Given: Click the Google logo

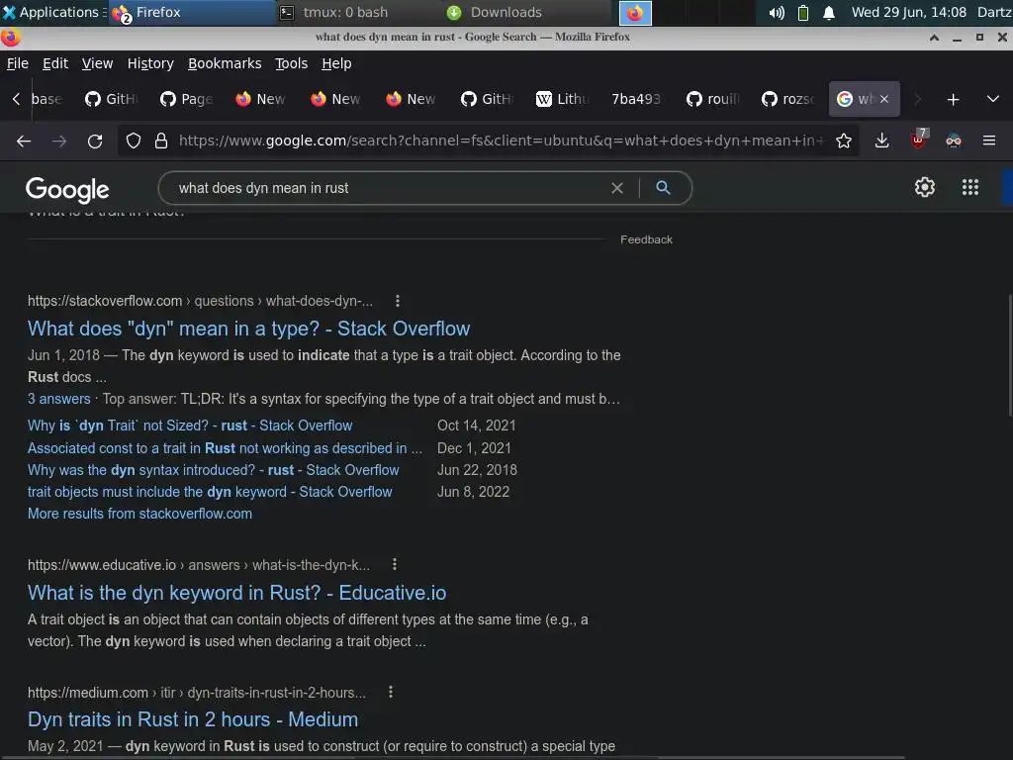Looking at the screenshot, I should pos(67,189).
